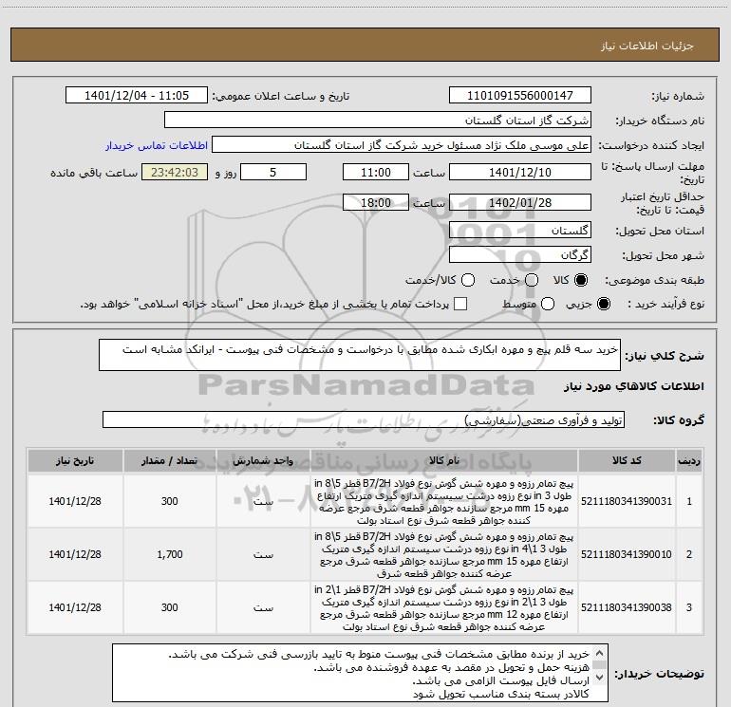Image resolution: width=731 pixels, height=707 pixels.
Task: Click the response deadline date 1401/12/10
Action: 520,172
